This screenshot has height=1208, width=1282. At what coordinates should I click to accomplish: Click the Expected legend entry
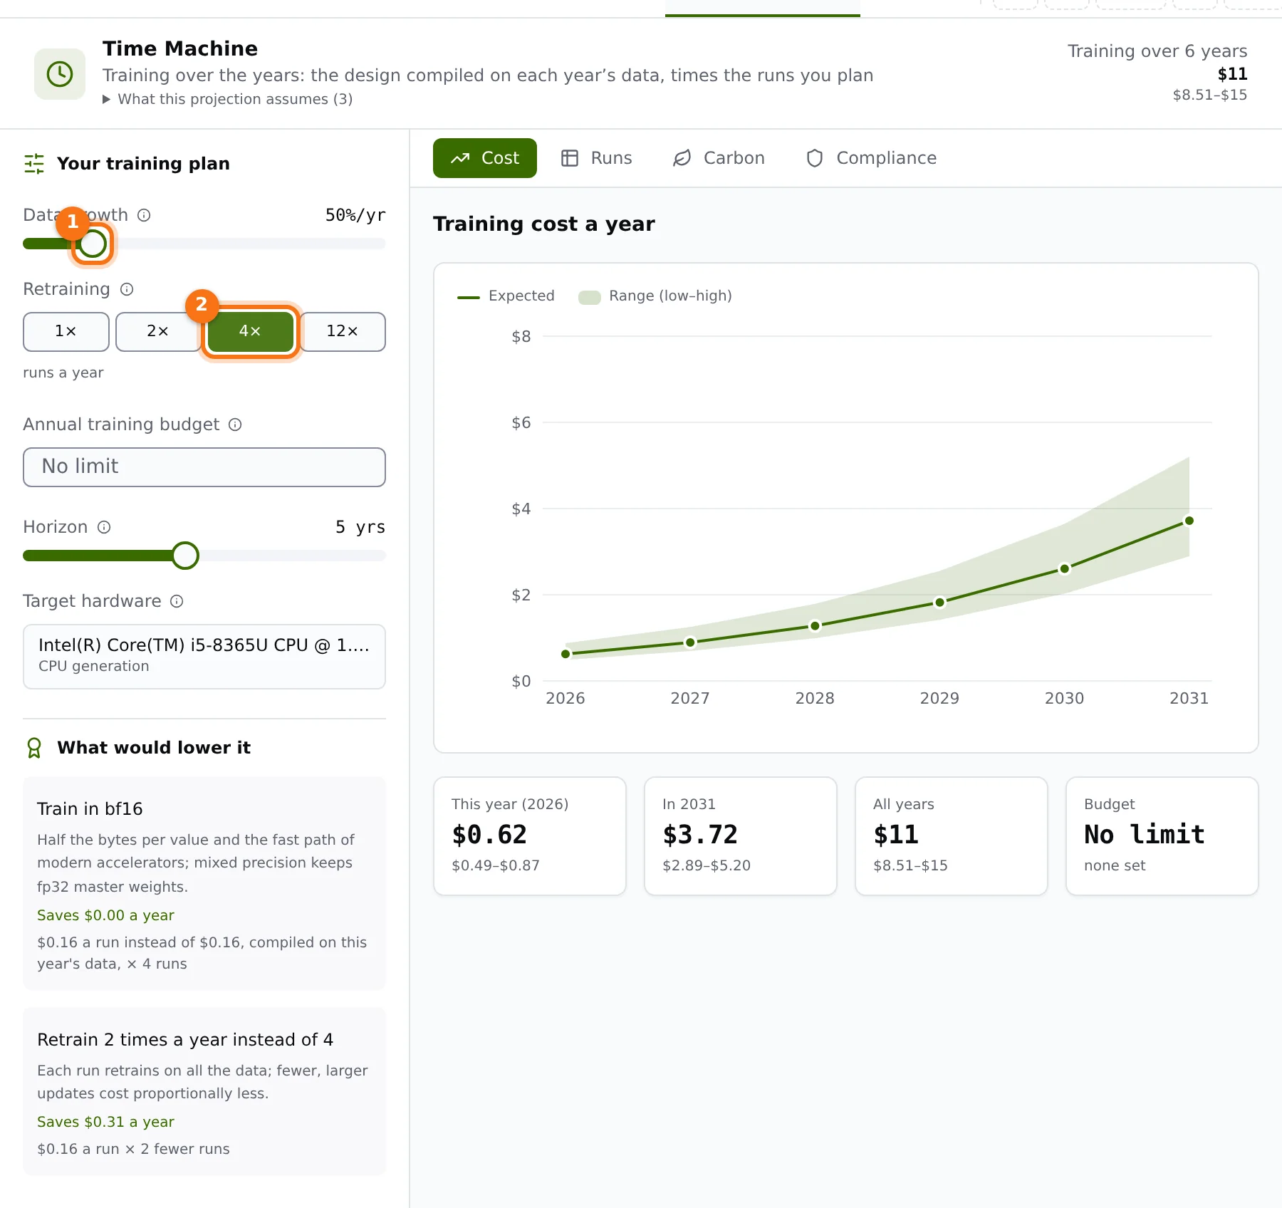click(506, 296)
